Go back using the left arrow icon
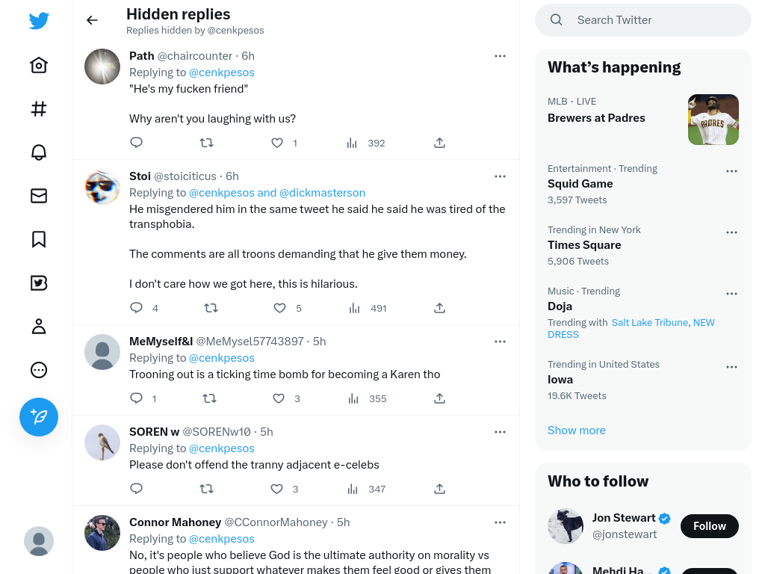This screenshot has height=574, width=765. [92, 20]
